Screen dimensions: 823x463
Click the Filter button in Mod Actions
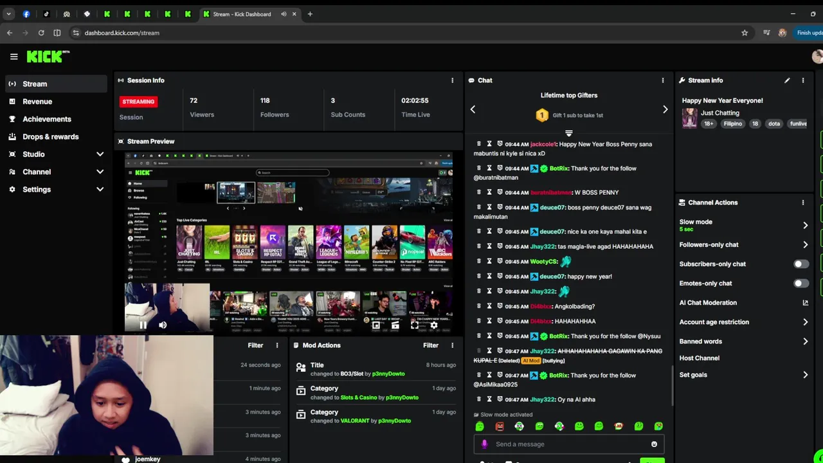click(x=431, y=345)
